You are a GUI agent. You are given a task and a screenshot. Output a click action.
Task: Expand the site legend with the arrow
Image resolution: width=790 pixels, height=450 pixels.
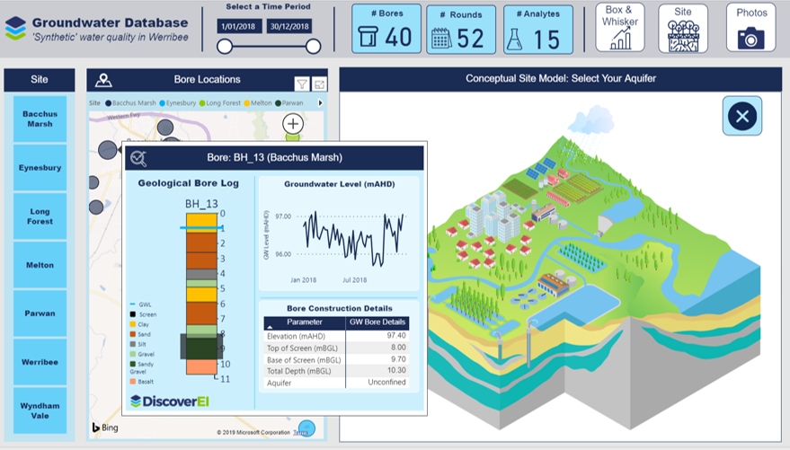tap(320, 102)
